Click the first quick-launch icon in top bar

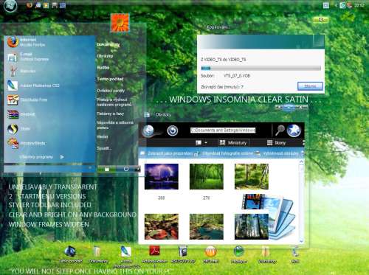(x=30, y=5)
